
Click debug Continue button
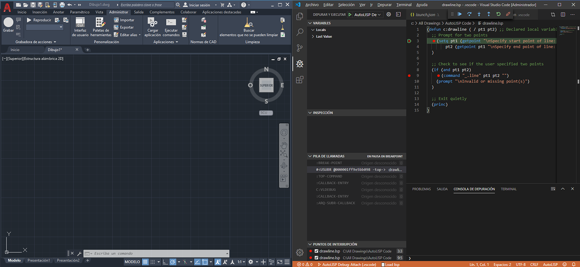click(x=459, y=14)
